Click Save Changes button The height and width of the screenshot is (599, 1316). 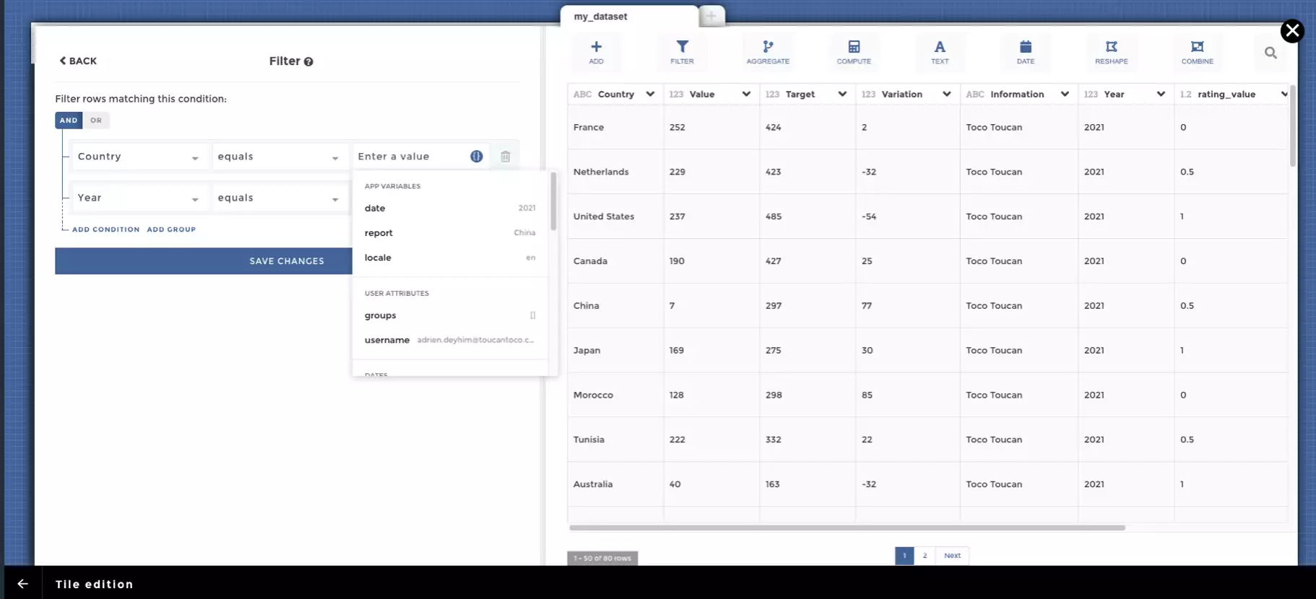tap(204, 261)
